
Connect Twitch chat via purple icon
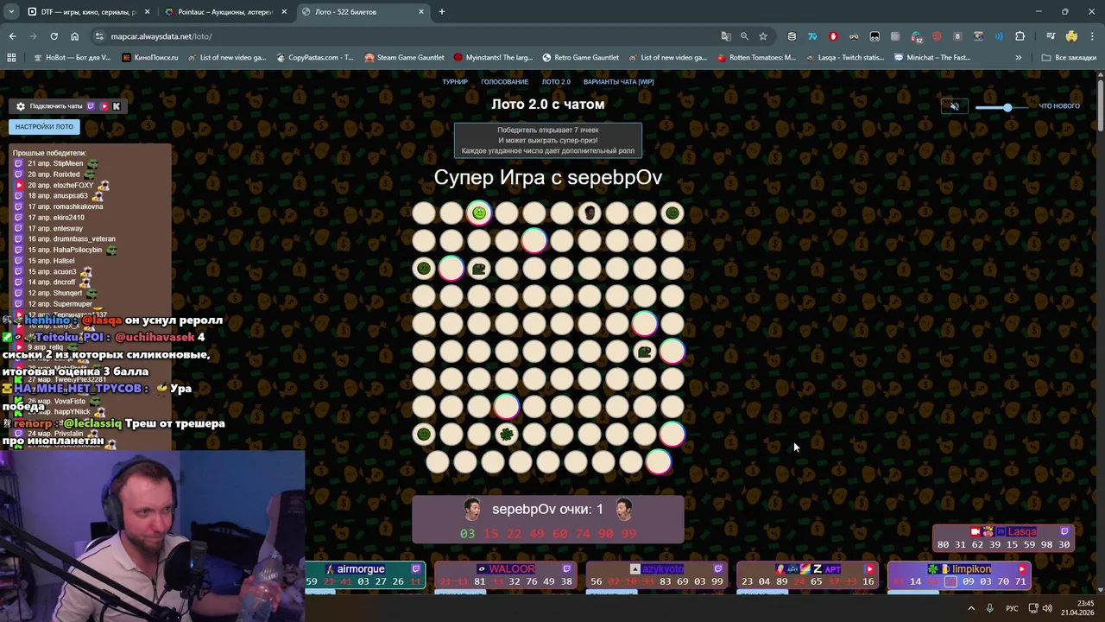tap(91, 106)
